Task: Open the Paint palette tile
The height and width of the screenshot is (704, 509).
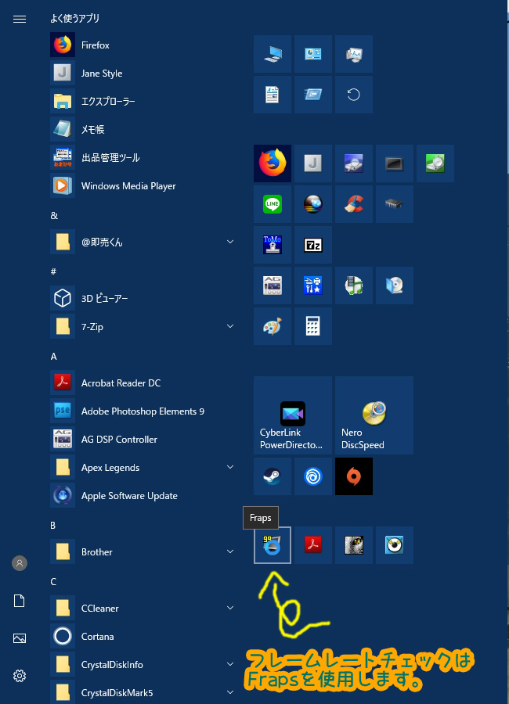Action: click(272, 326)
